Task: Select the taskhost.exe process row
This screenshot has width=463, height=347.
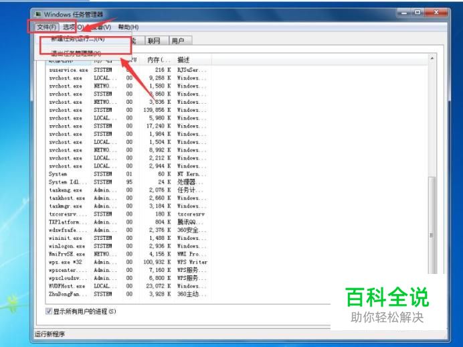Action: coord(128,198)
